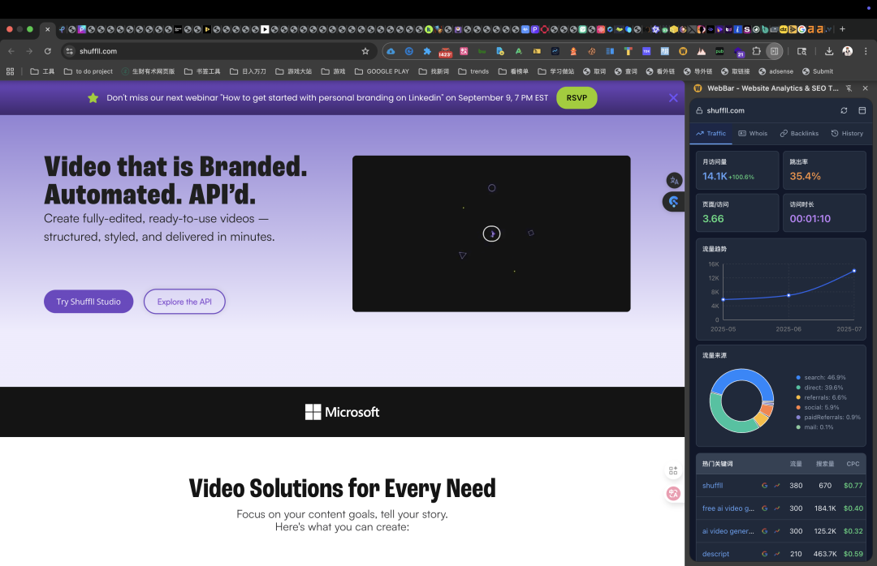Click the blue cloud download extension icon
This screenshot has width=877, height=566.
(391, 51)
